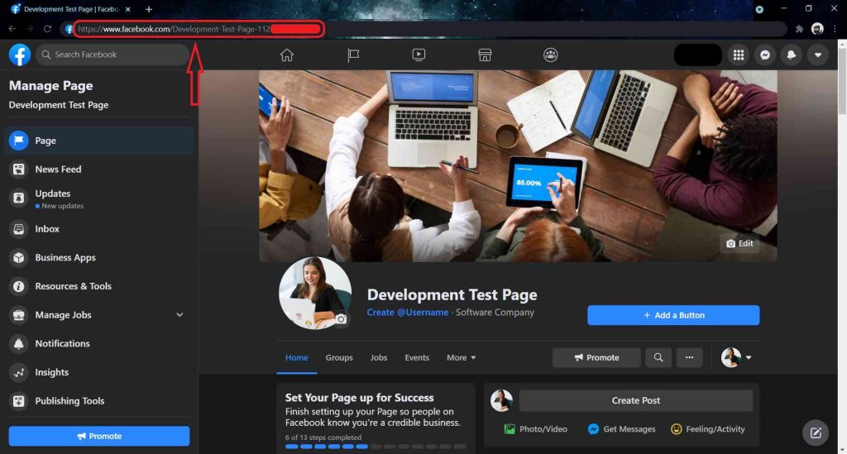Screen dimensions: 847x454
Task: Open the notifications bell in top bar
Action: (792, 55)
